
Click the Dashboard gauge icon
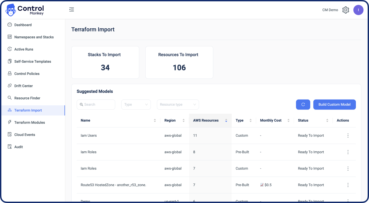click(10, 25)
